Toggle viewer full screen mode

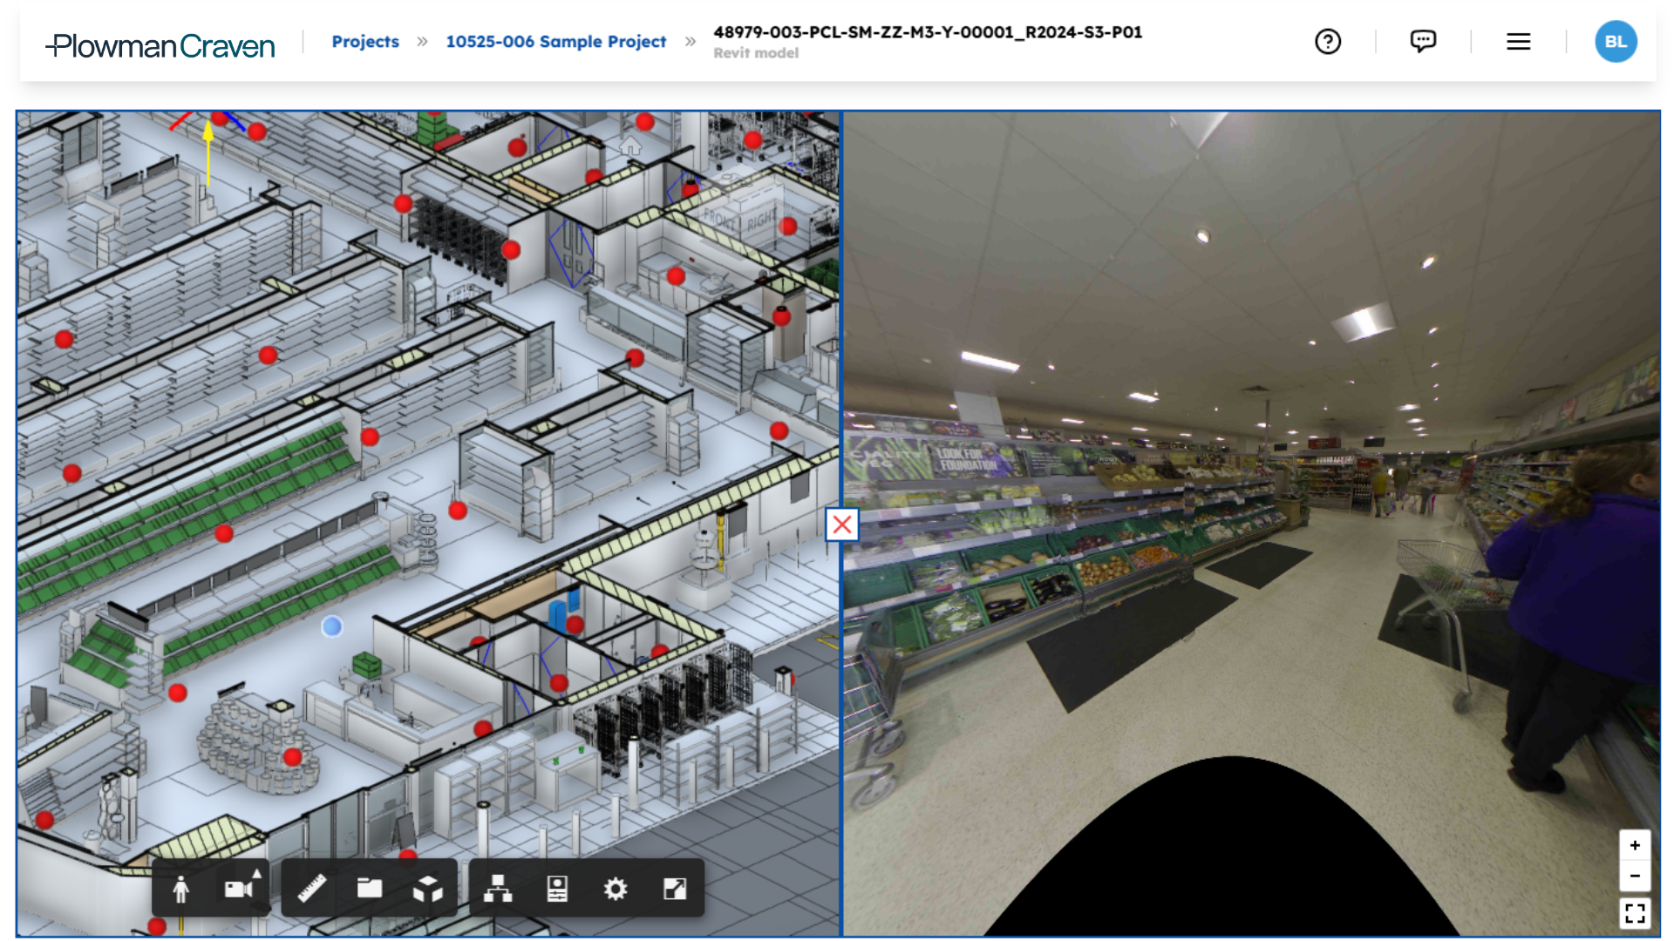tap(675, 889)
